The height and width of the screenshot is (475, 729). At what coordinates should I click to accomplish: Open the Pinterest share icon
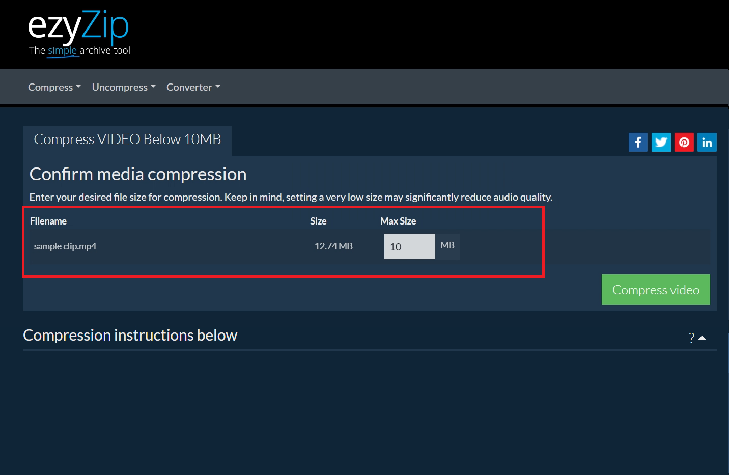(684, 142)
